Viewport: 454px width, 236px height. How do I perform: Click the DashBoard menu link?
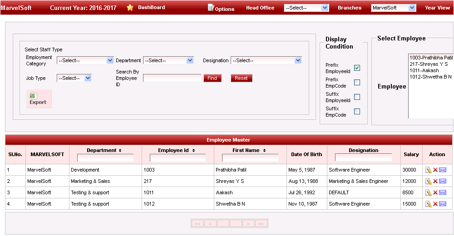coord(151,8)
